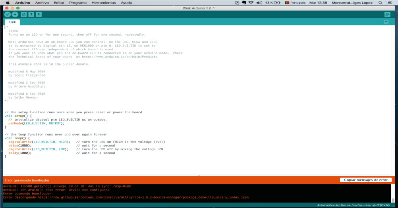Click the Error descargando package URL line
Image resolution: width=398 pixels, height=208 pixels.
(126, 197)
